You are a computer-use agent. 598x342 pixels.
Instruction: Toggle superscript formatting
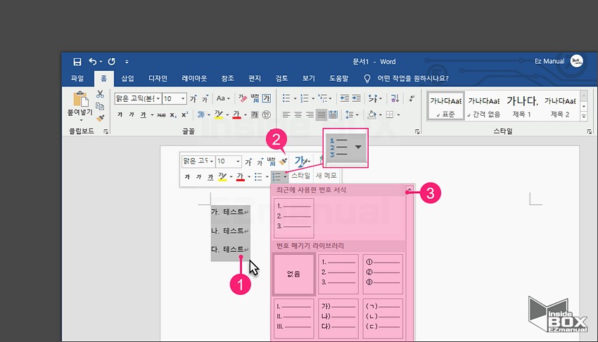[184, 114]
